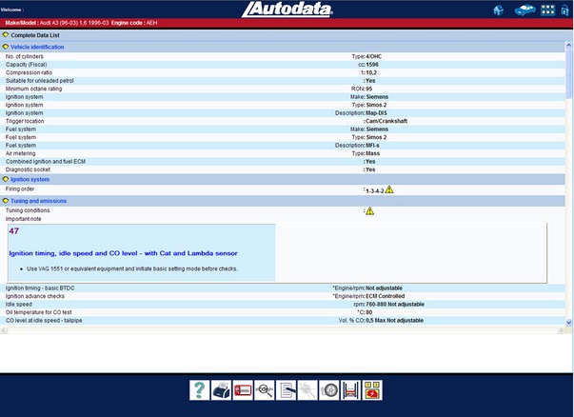
Task: Click the padlock logout icon
Action: (x=564, y=10)
